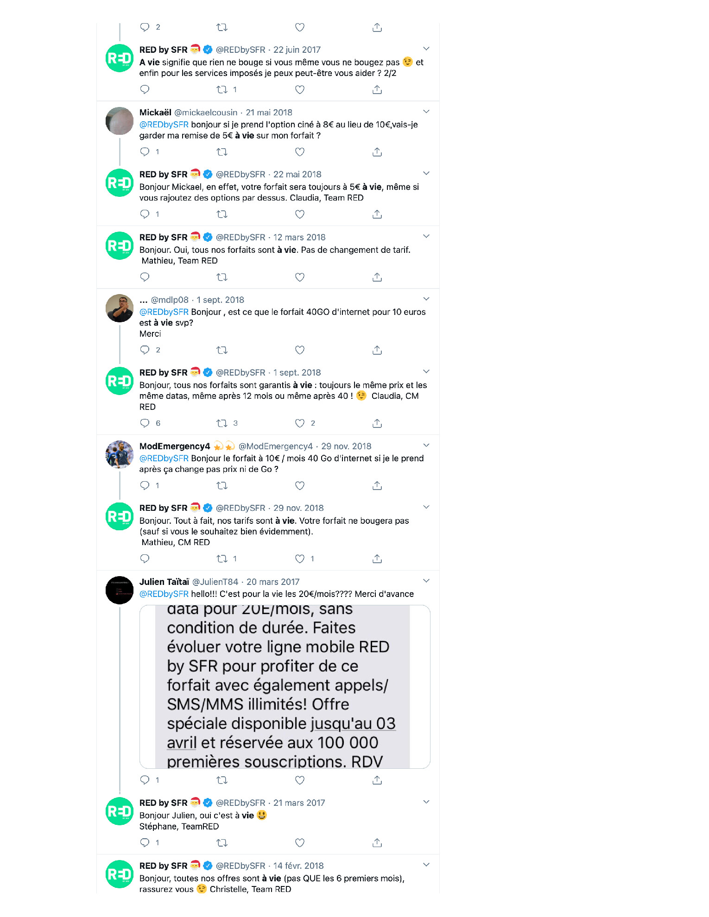The width and height of the screenshot is (709, 917).
Task: Reply to the 22 mai 2018 Claudia tweet
Action: 145,214
